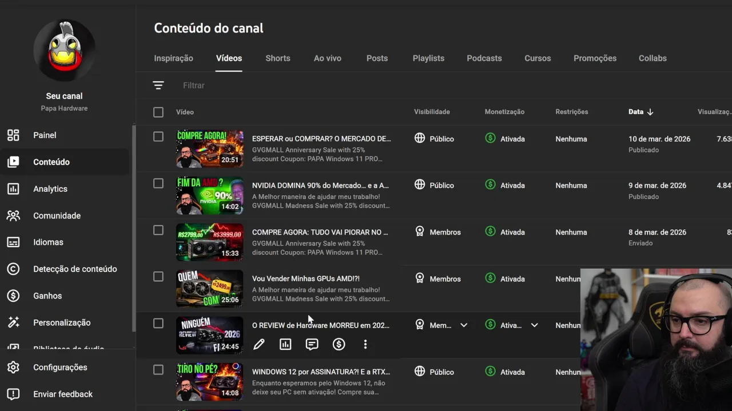Toggle the select-all videos checkbox
The height and width of the screenshot is (411, 732).
pyautogui.click(x=158, y=112)
